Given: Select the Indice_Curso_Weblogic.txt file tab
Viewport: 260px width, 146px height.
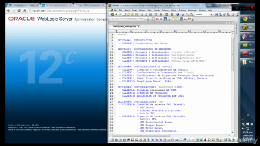Looking at the screenshot, I should (x=124, y=26).
